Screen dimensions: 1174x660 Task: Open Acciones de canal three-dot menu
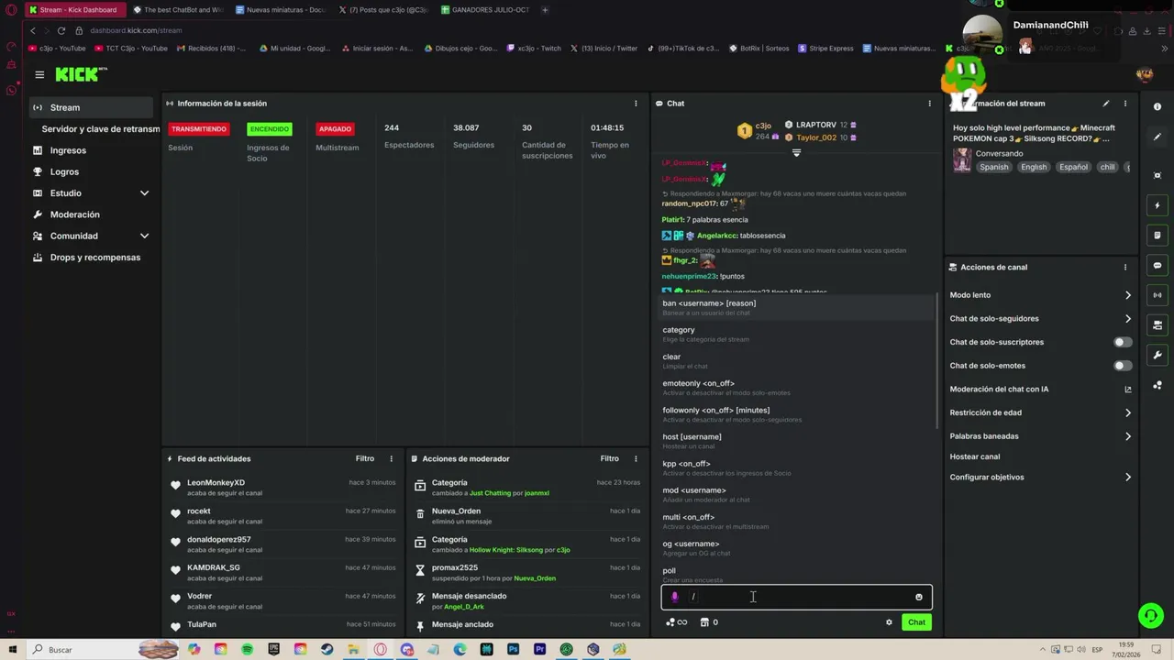(x=1125, y=268)
